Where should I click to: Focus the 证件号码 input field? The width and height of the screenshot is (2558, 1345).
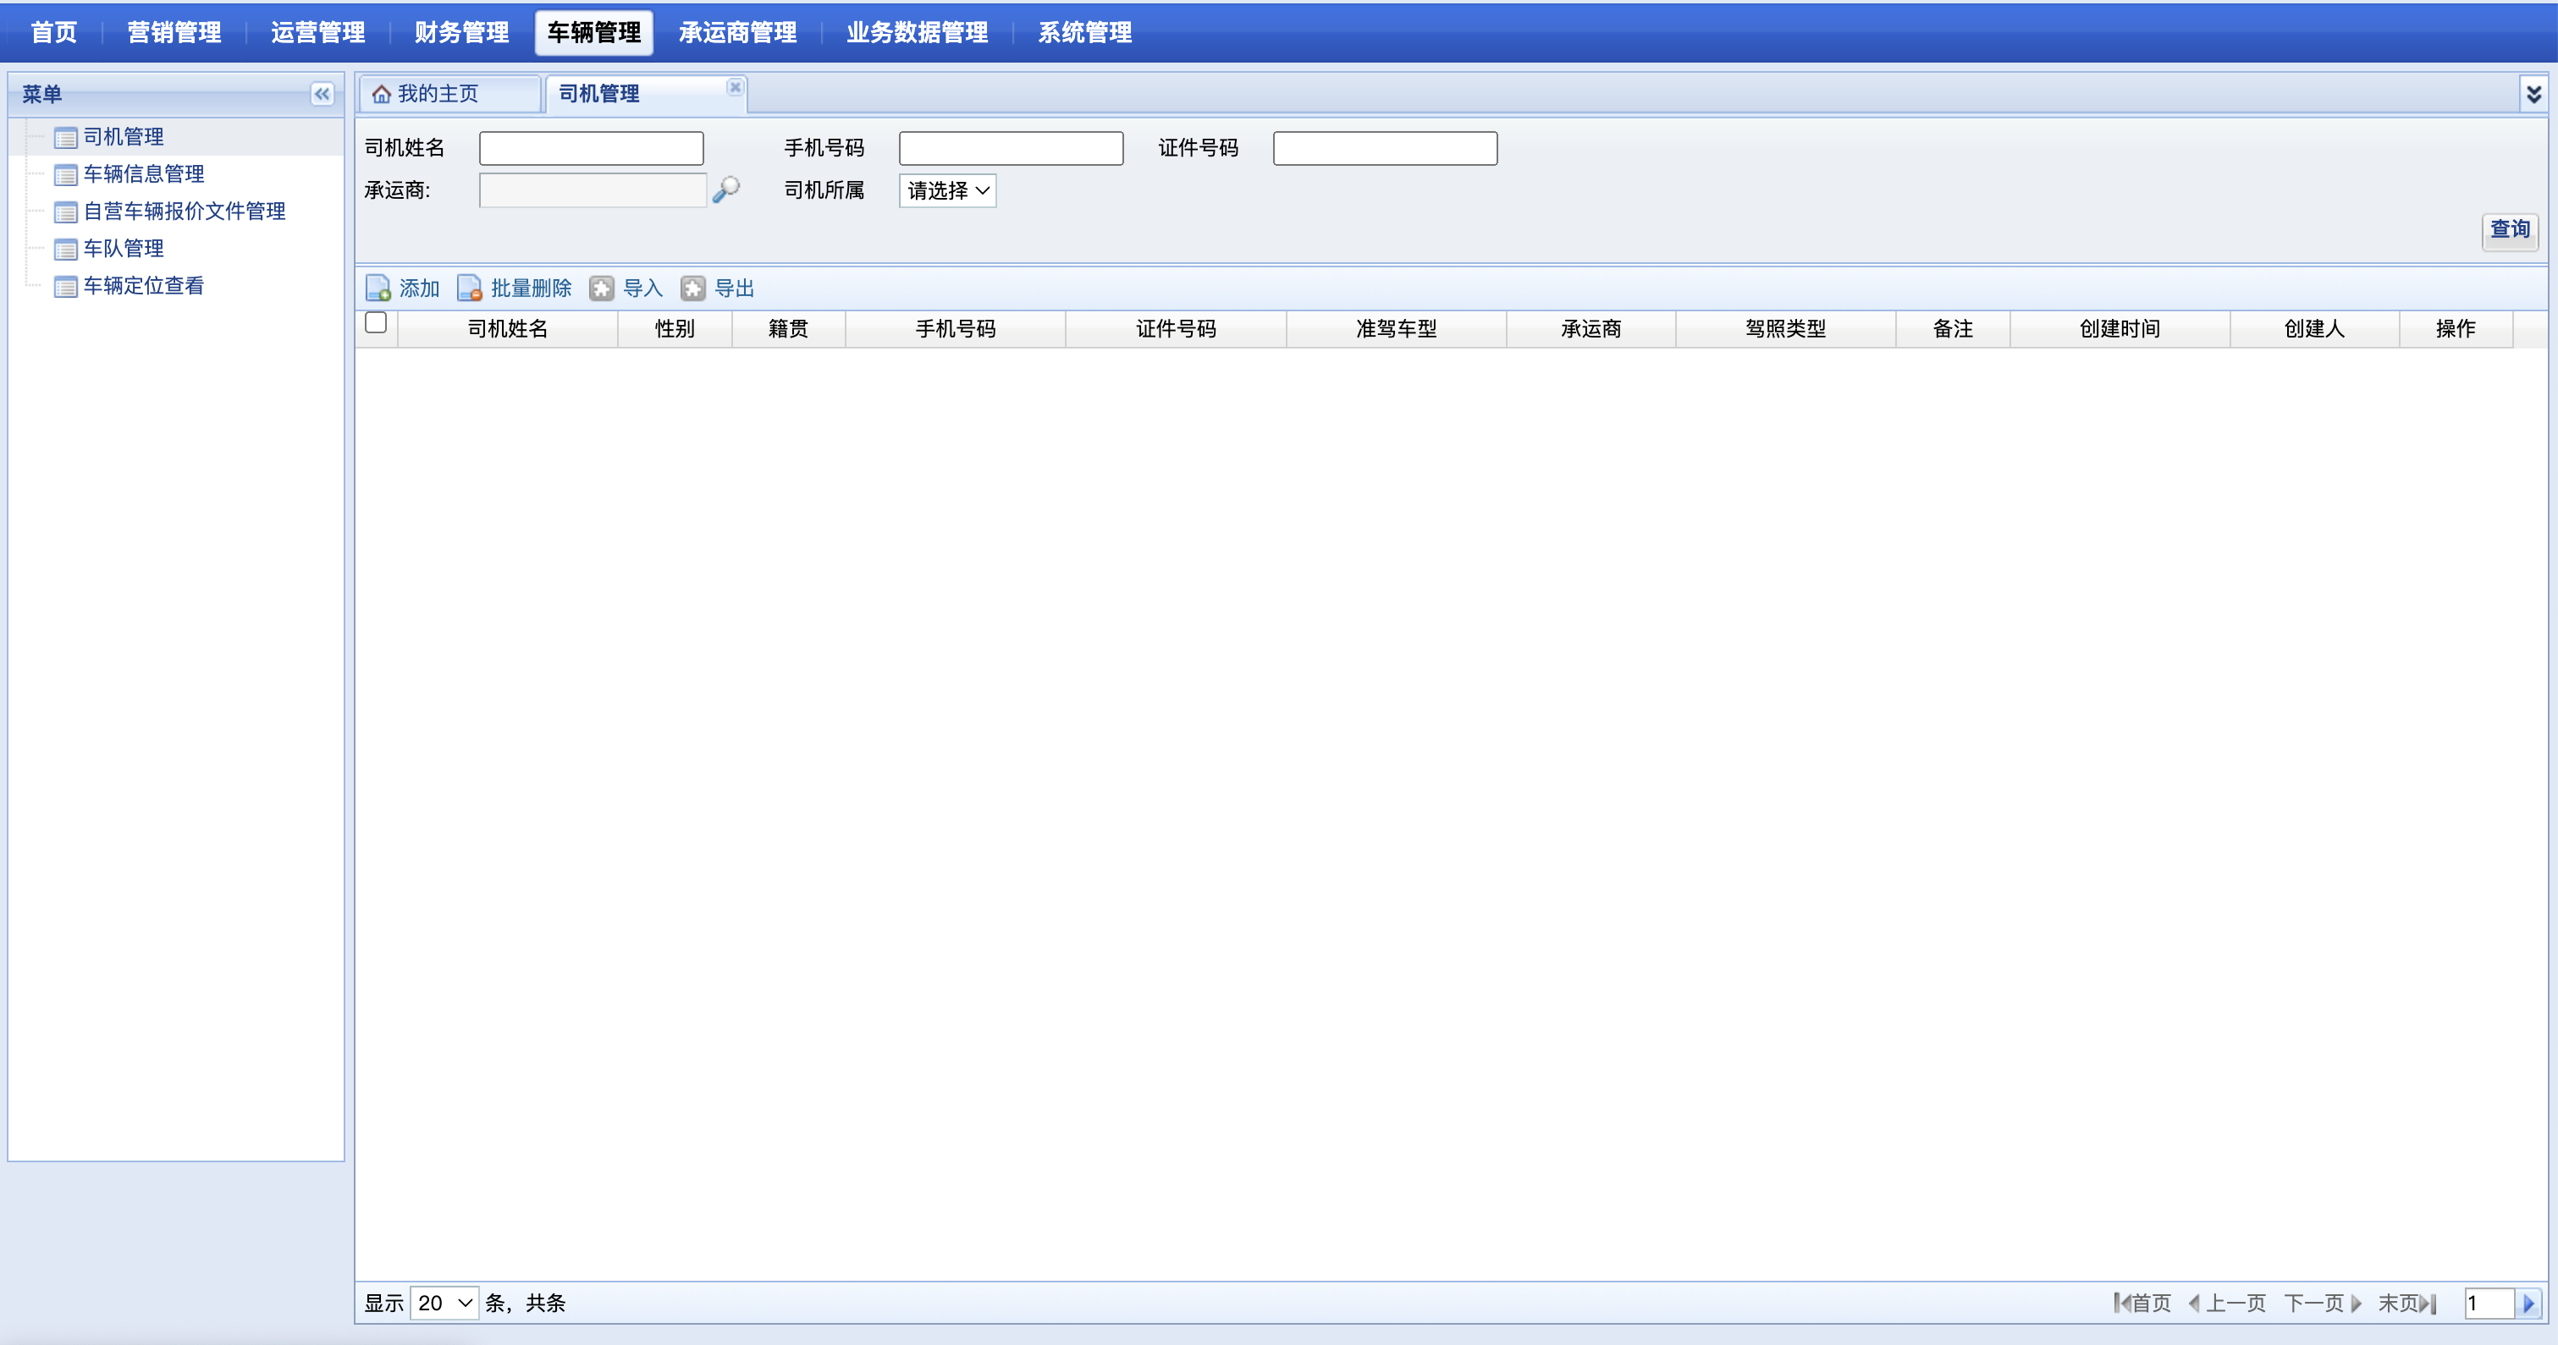(1386, 148)
